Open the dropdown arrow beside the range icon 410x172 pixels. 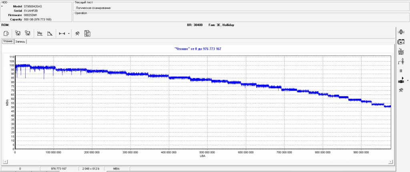pos(69,34)
